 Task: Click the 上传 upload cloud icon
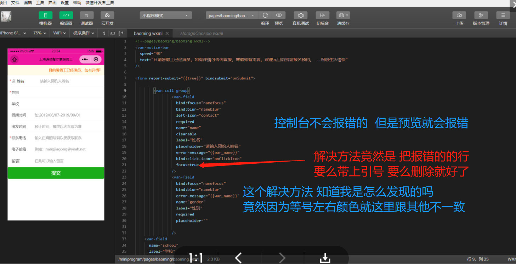[x=459, y=15]
